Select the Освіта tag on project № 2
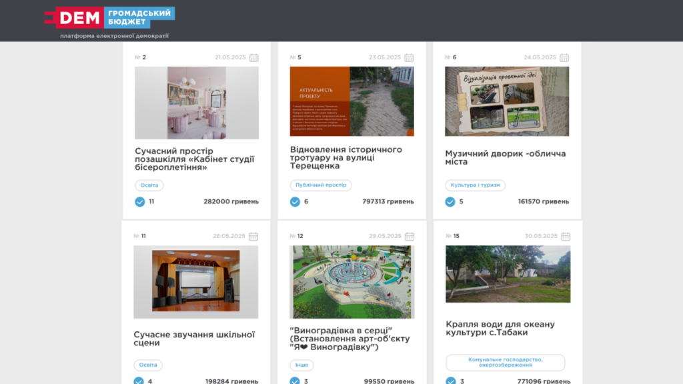The width and height of the screenshot is (683, 384). (149, 185)
